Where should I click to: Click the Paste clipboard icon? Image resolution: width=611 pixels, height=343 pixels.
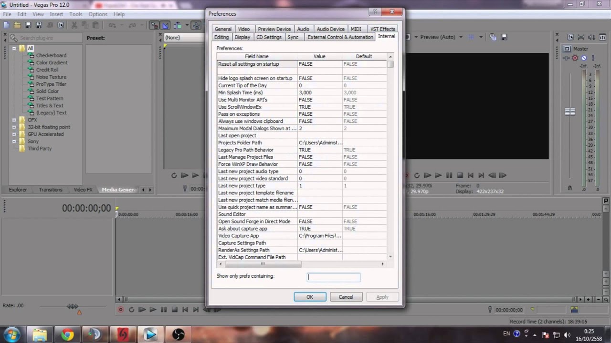pos(95,25)
